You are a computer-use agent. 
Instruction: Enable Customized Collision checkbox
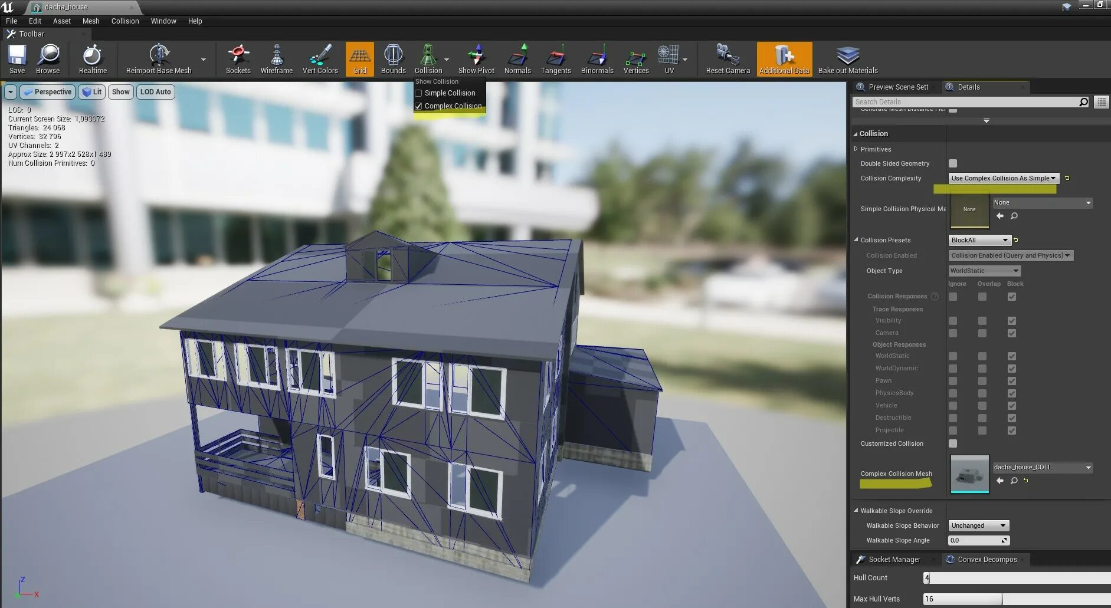[x=953, y=443]
